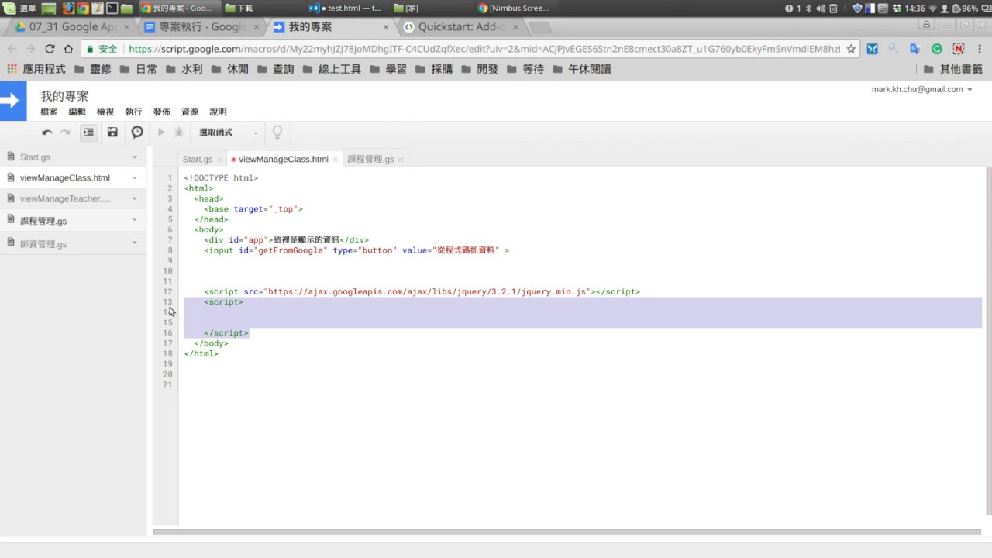Screen dimensions: 992x558
Task: Open the Chrome three-dot menu
Action: [980, 49]
